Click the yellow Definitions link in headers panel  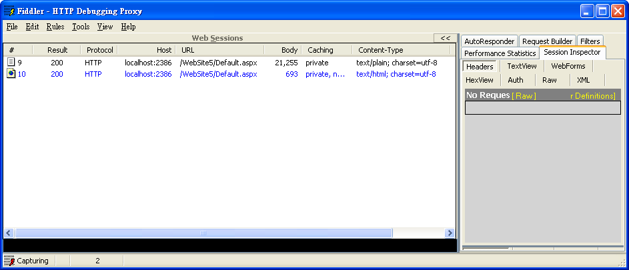click(x=592, y=96)
